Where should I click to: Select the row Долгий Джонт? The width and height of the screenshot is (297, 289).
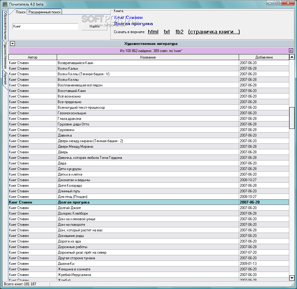149,208
